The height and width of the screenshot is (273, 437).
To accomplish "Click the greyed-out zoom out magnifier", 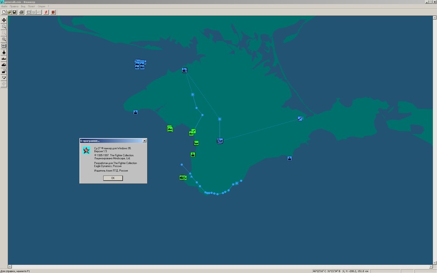I will 4,33.
